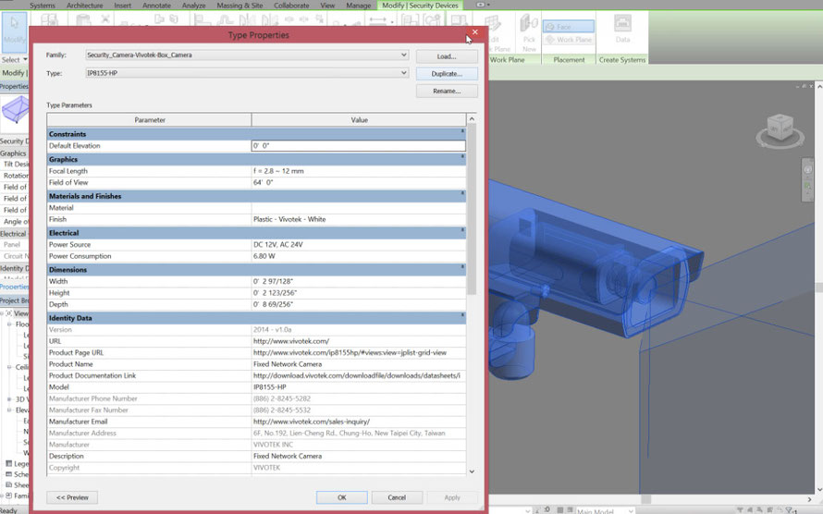Image resolution: width=823 pixels, height=514 pixels.
Task: Collapse the Identity Data parameter group
Action: tap(462, 314)
